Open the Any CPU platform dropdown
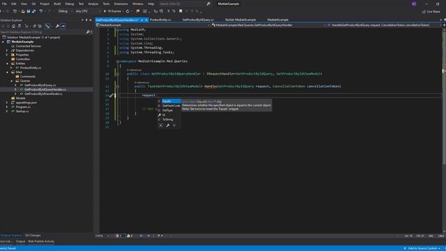The width and height of the screenshot is (446, 251). pyautogui.click(x=88, y=11)
